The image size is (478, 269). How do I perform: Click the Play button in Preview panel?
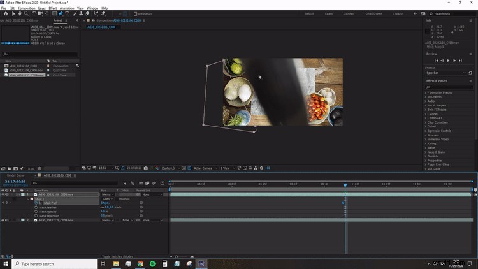(x=448, y=61)
